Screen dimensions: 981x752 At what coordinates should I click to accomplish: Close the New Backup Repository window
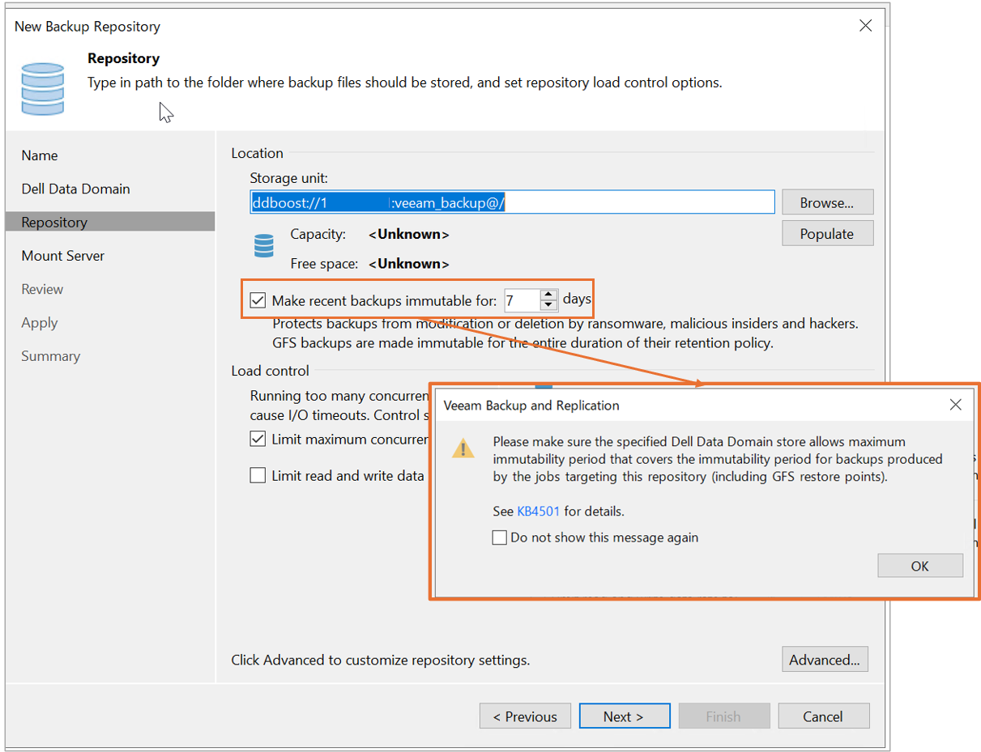[x=865, y=26]
